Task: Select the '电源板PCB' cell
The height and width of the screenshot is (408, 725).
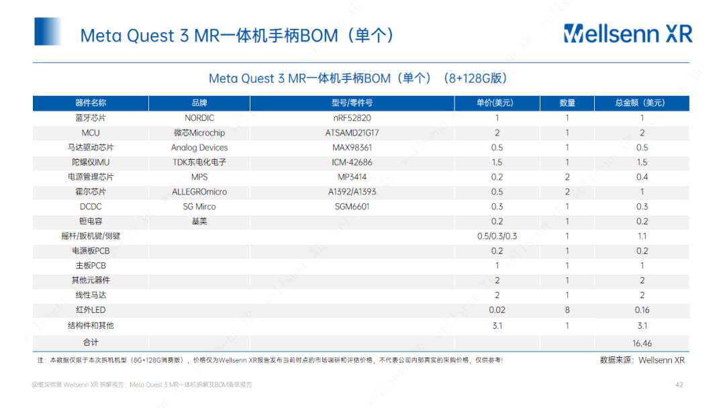Action: pyautogui.click(x=91, y=251)
